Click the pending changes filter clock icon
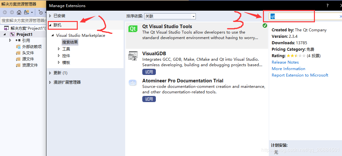The width and height of the screenshot is (342, 156). coord(41,13)
